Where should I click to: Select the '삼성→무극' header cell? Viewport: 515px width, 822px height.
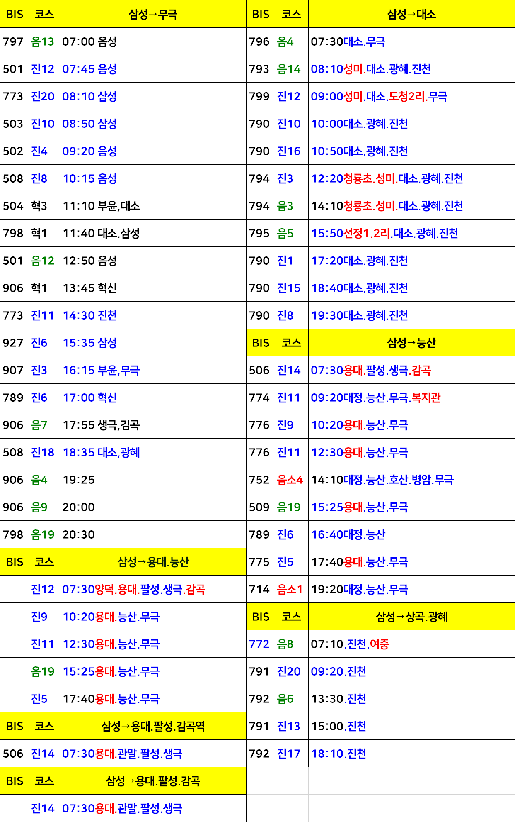coord(153,14)
